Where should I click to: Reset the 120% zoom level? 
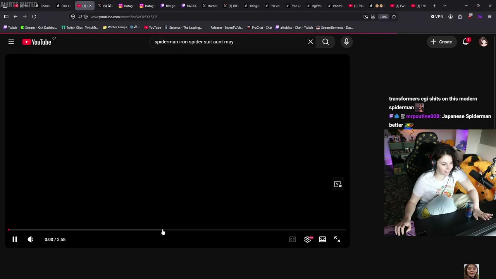tap(383, 17)
